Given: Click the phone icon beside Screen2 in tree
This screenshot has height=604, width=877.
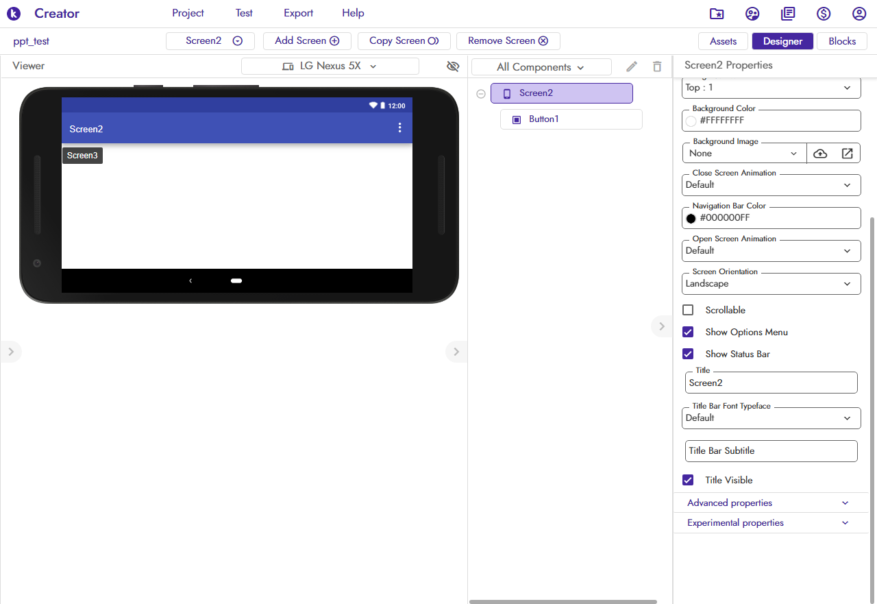Looking at the screenshot, I should click(x=507, y=94).
